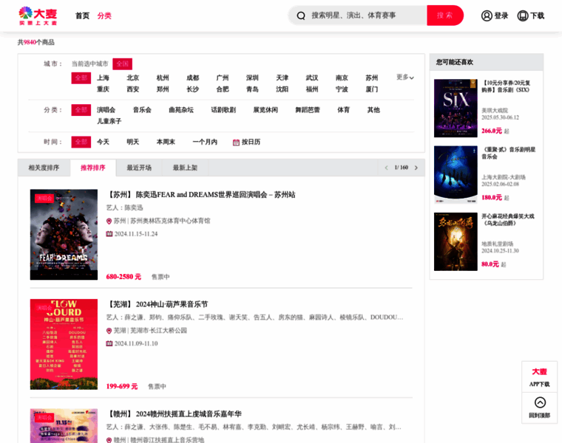Filter by city 重庆

click(x=103, y=89)
